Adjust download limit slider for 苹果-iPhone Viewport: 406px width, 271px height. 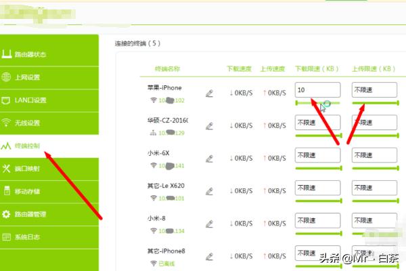[x=319, y=103]
